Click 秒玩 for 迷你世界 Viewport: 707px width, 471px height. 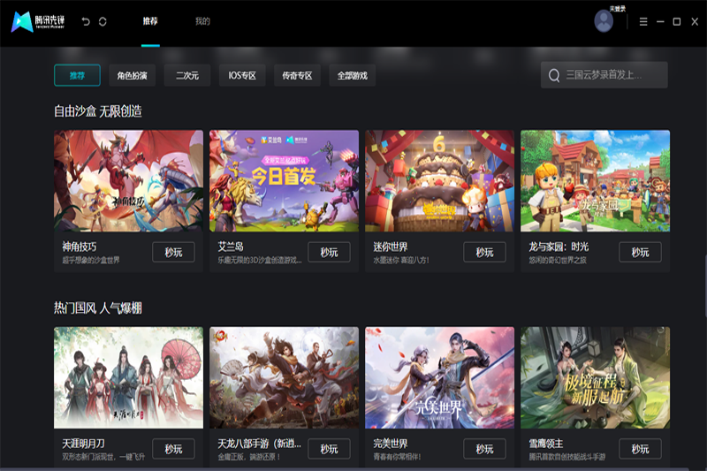tap(484, 252)
